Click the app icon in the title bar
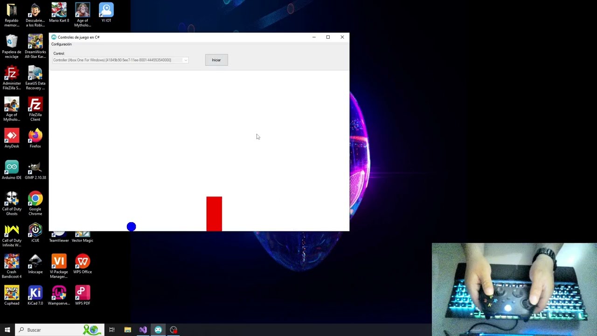Viewport: 597px width, 336px height. pyautogui.click(x=54, y=37)
